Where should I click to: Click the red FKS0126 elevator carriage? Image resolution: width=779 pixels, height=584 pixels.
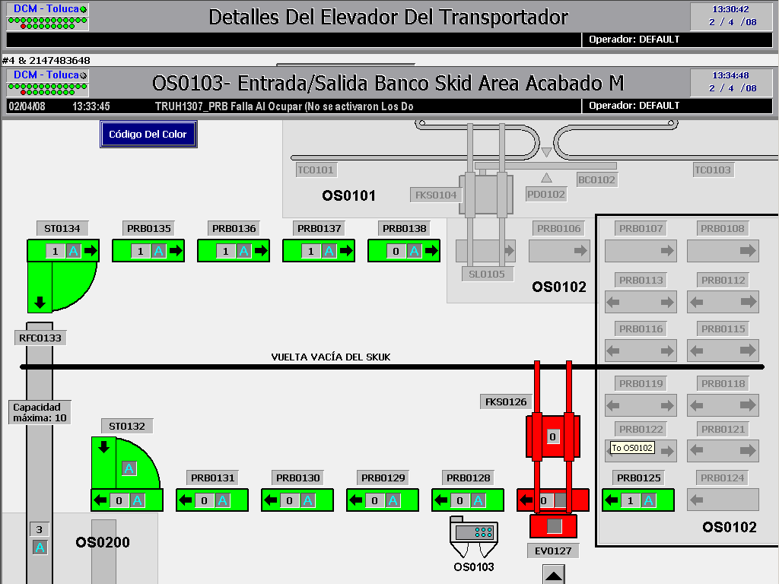tap(553, 436)
